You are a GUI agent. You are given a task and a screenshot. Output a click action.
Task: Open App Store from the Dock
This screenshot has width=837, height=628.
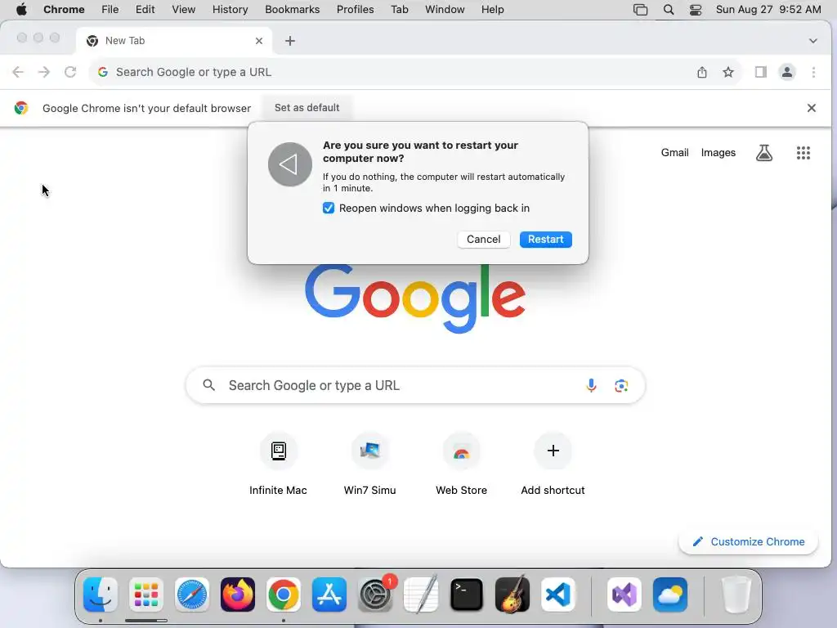click(329, 594)
